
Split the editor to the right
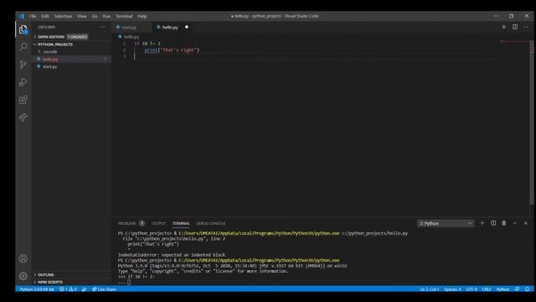coord(515,27)
